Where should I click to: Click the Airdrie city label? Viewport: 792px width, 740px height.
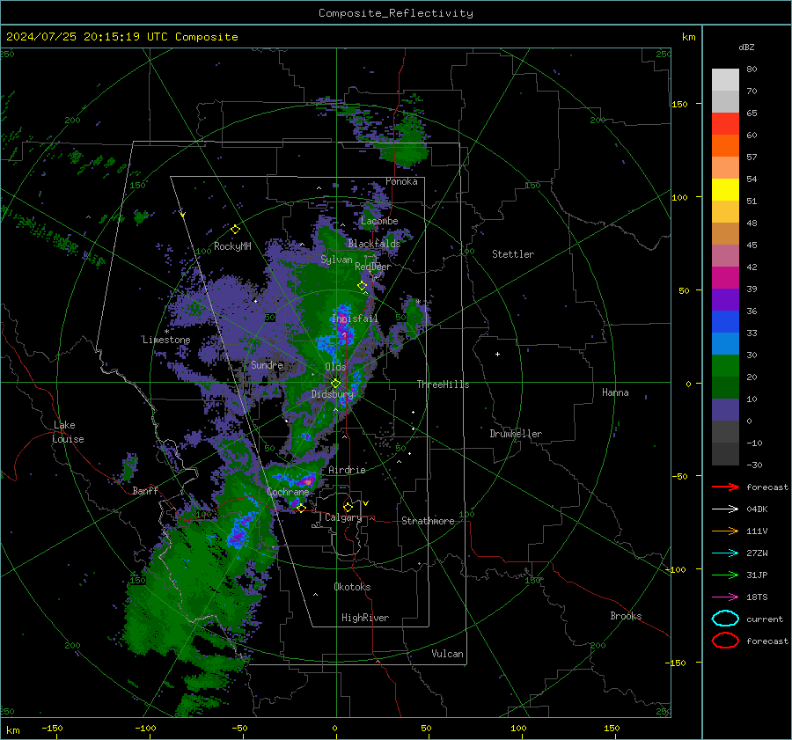coord(347,470)
